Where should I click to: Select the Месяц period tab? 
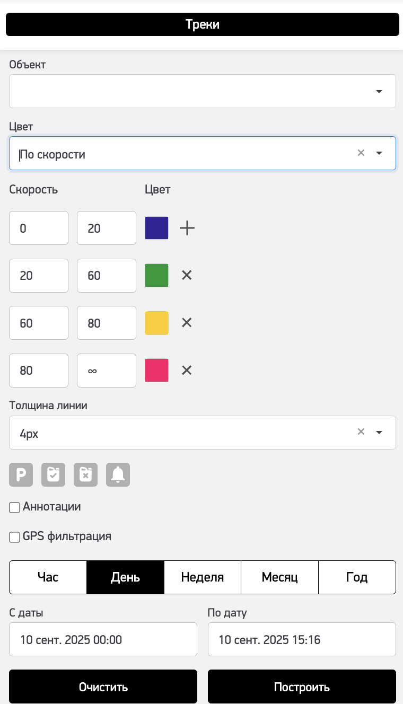(279, 577)
